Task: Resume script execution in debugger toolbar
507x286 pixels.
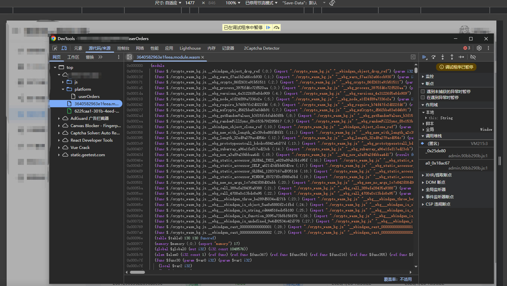Action: [x=424, y=57]
